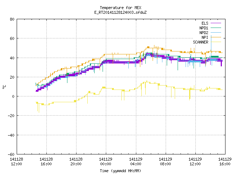Click the x-axis label 141129 08:00
232x174 pixels.
165,162
